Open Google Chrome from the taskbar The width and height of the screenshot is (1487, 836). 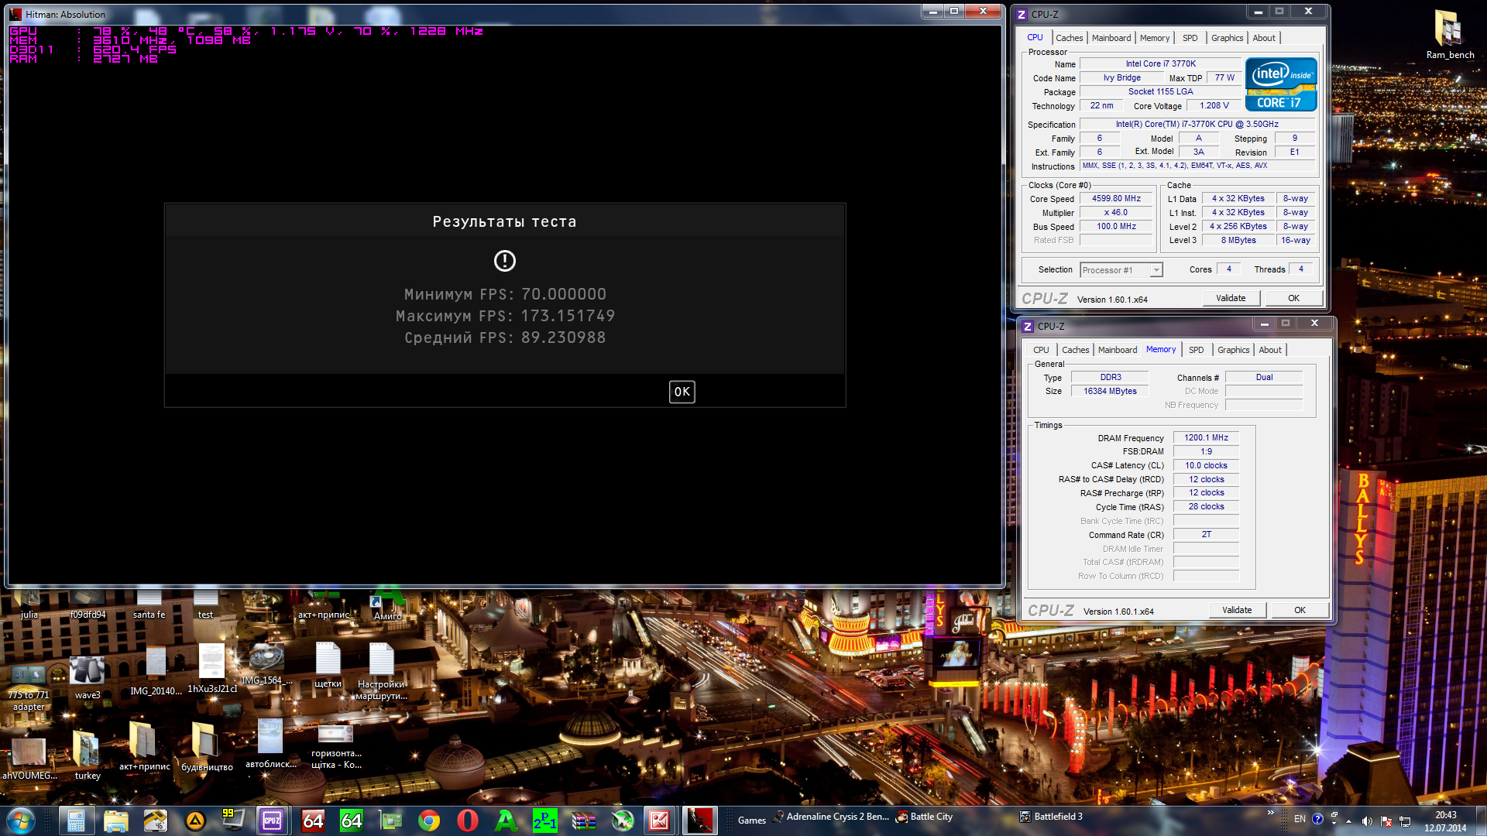coord(428,821)
